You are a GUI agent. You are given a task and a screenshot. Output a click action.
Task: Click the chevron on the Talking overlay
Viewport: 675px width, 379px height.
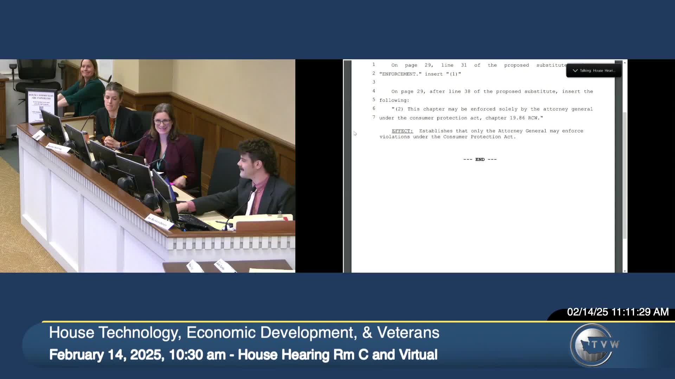[x=574, y=70]
